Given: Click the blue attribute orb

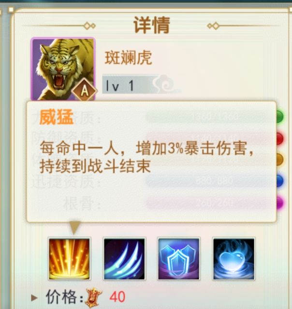Looking at the screenshot, I should 280,181.
